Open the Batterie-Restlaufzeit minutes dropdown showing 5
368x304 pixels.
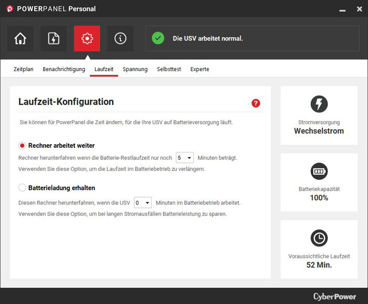click(185, 158)
